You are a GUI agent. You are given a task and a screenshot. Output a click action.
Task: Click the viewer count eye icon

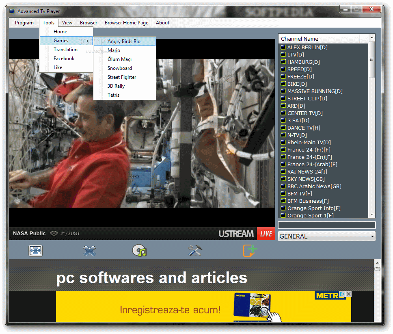pyautogui.click(x=54, y=234)
